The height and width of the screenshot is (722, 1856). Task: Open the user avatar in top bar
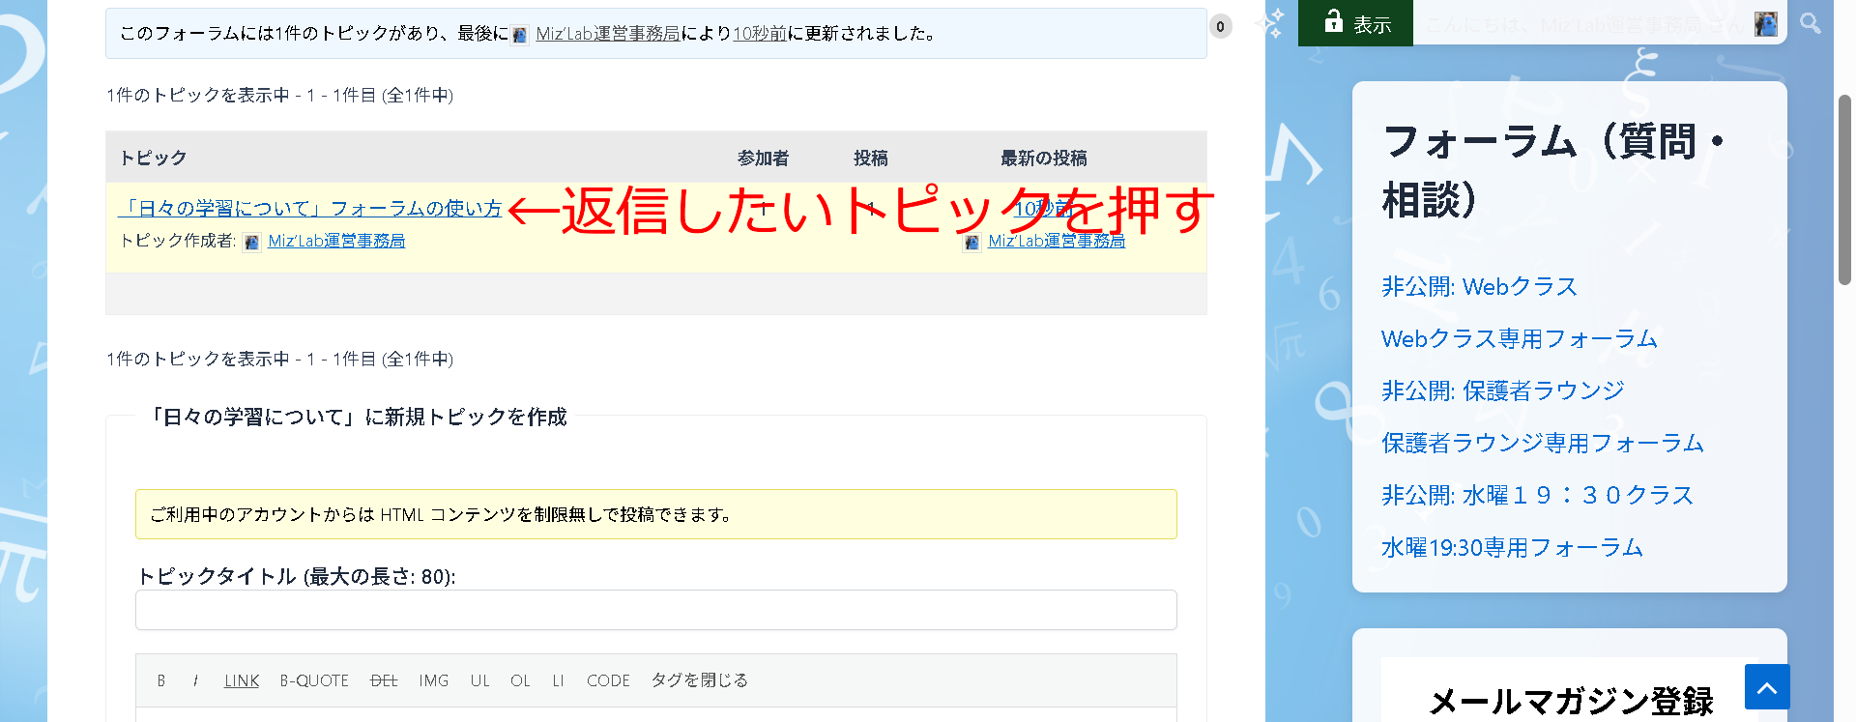coord(1765,24)
